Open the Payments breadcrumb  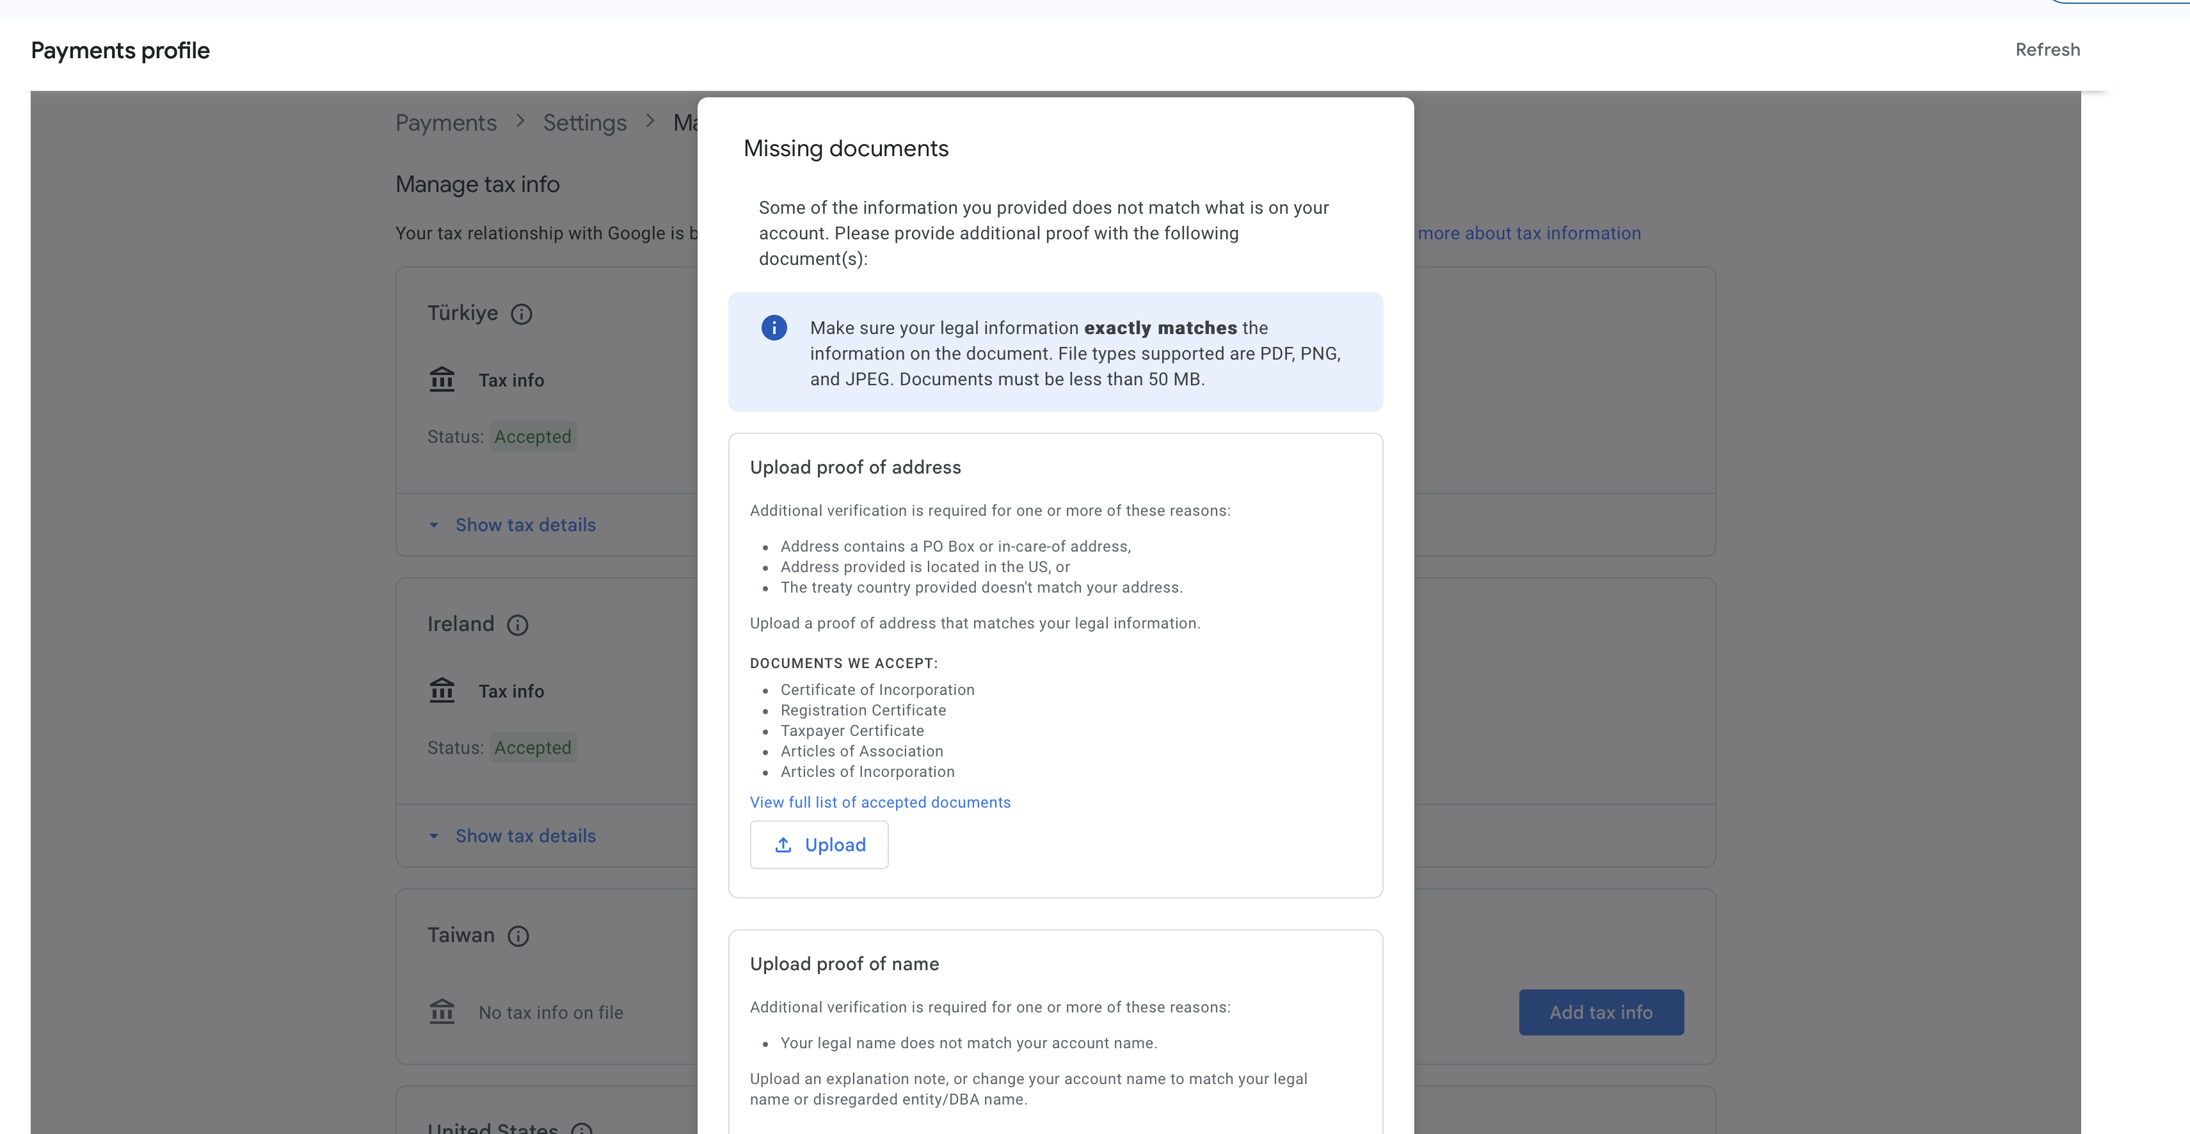tap(445, 124)
